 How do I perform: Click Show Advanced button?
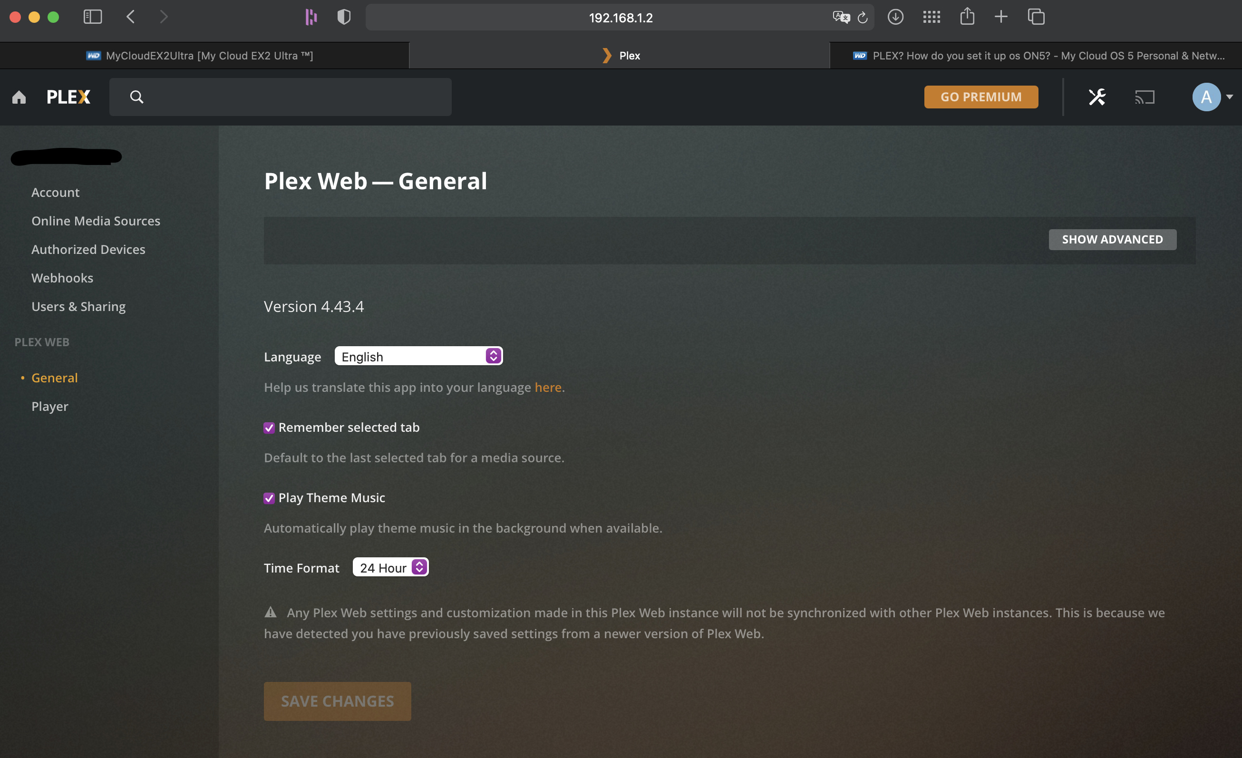pos(1113,239)
